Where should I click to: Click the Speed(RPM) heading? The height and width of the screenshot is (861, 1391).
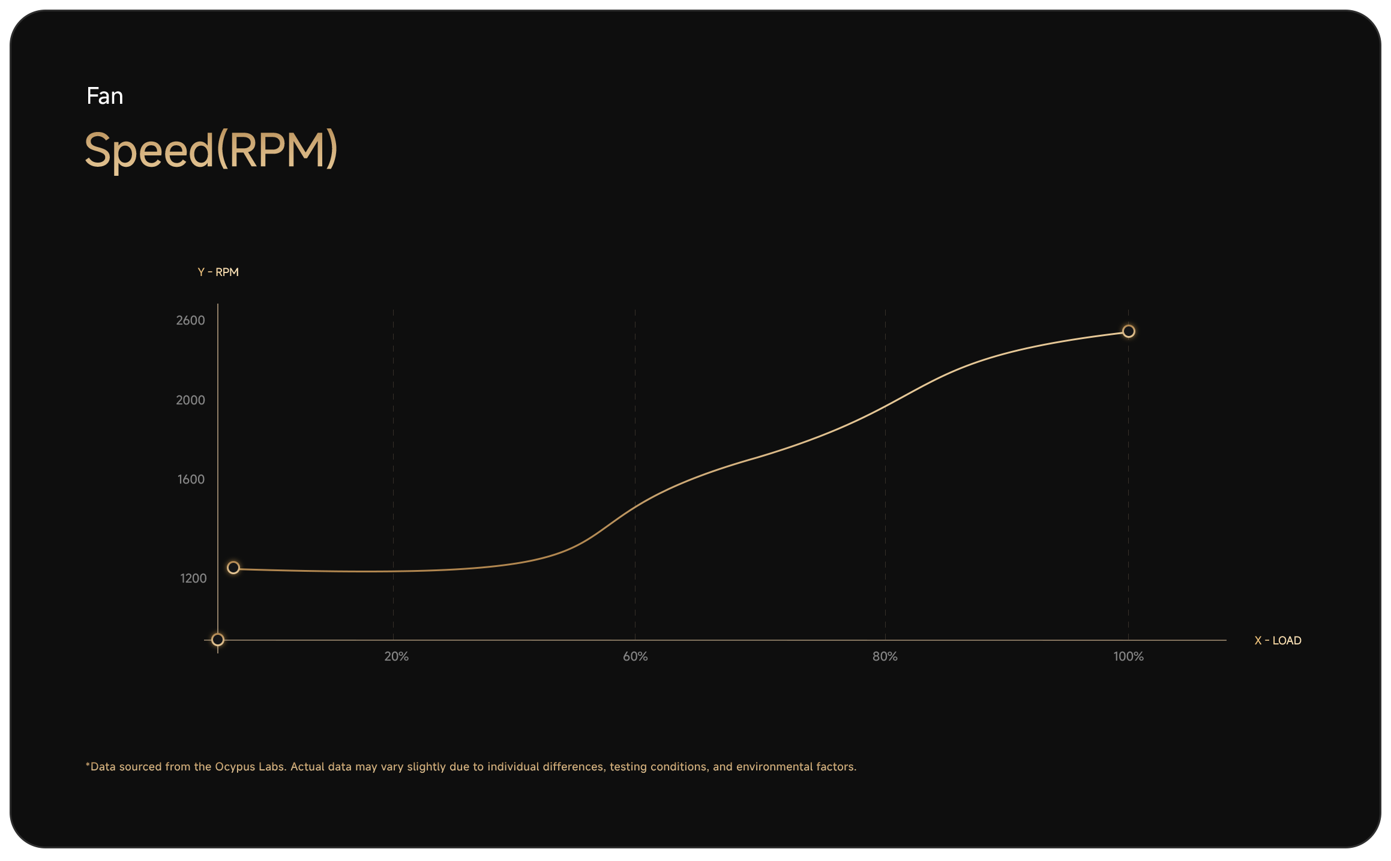click(211, 149)
